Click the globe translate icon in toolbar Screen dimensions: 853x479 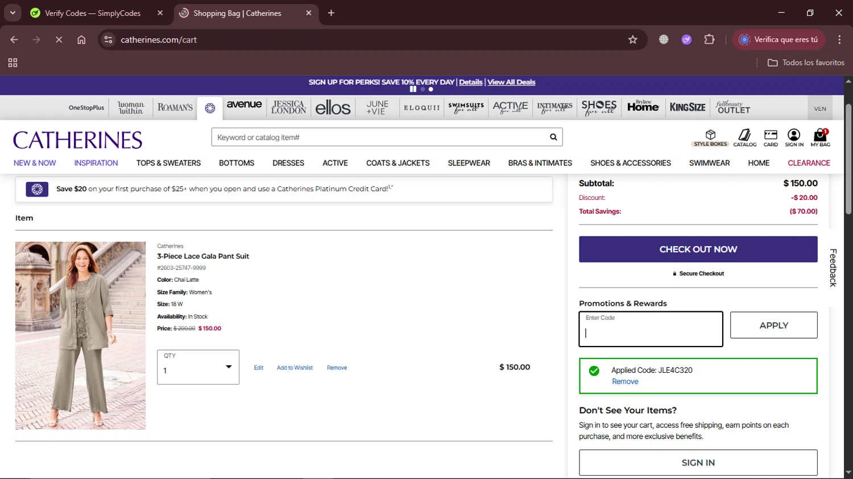click(664, 40)
